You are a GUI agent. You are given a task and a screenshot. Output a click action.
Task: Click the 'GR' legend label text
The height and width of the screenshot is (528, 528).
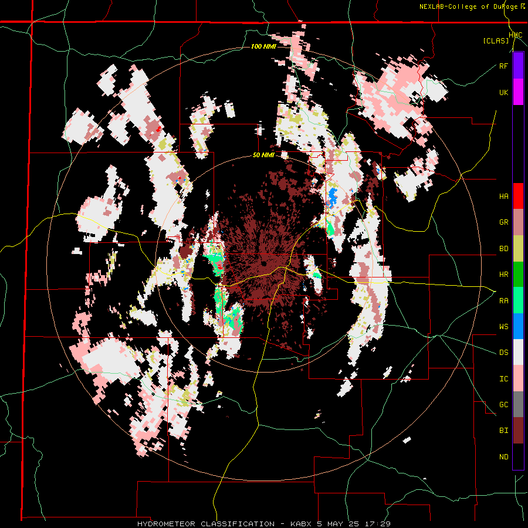point(503,222)
